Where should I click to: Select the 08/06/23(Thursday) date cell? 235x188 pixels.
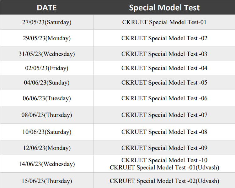coord(47,115)
